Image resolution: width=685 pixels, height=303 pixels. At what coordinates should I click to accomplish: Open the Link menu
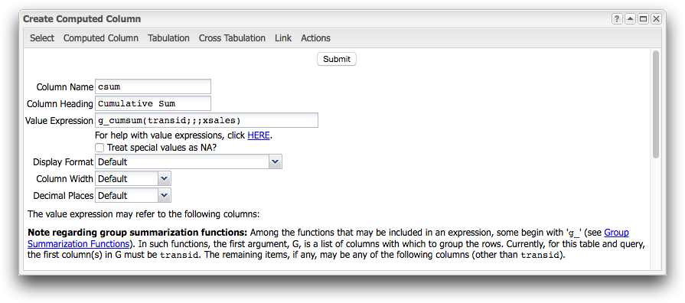tap(283, 38)
